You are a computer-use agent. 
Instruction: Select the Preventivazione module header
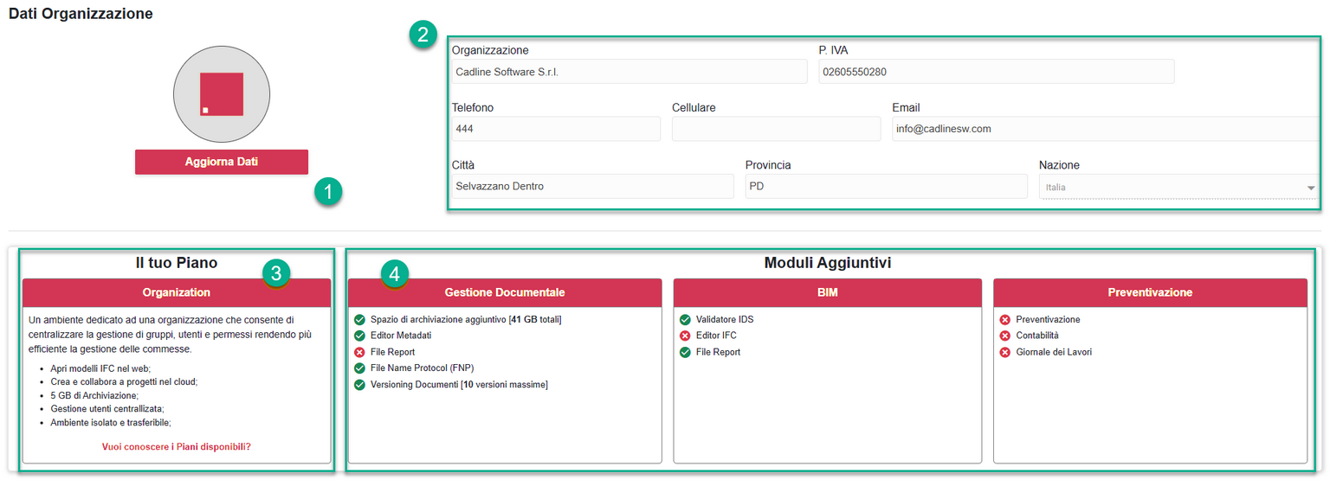point(1150,292)
